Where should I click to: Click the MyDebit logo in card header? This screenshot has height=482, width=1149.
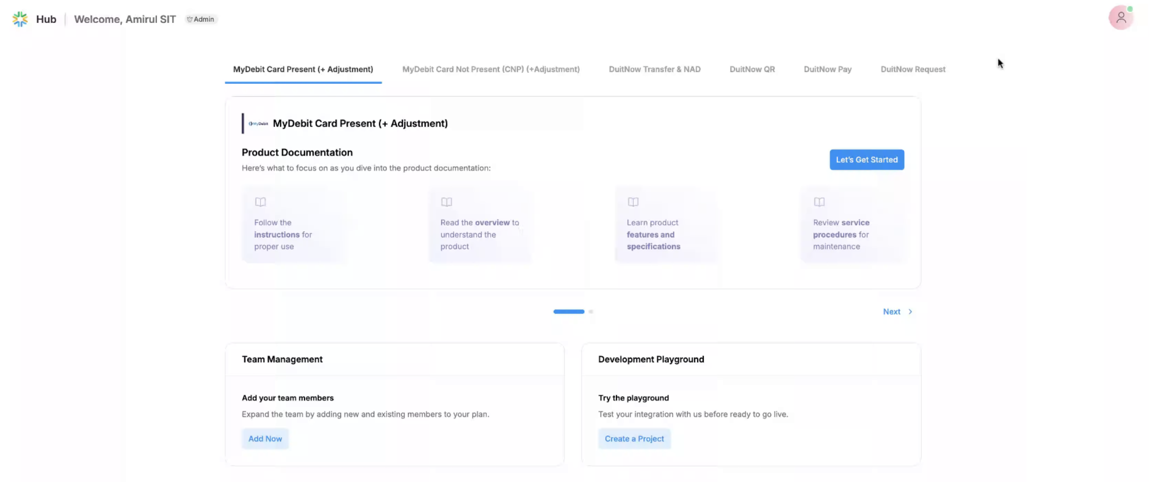tap(258, 123)
